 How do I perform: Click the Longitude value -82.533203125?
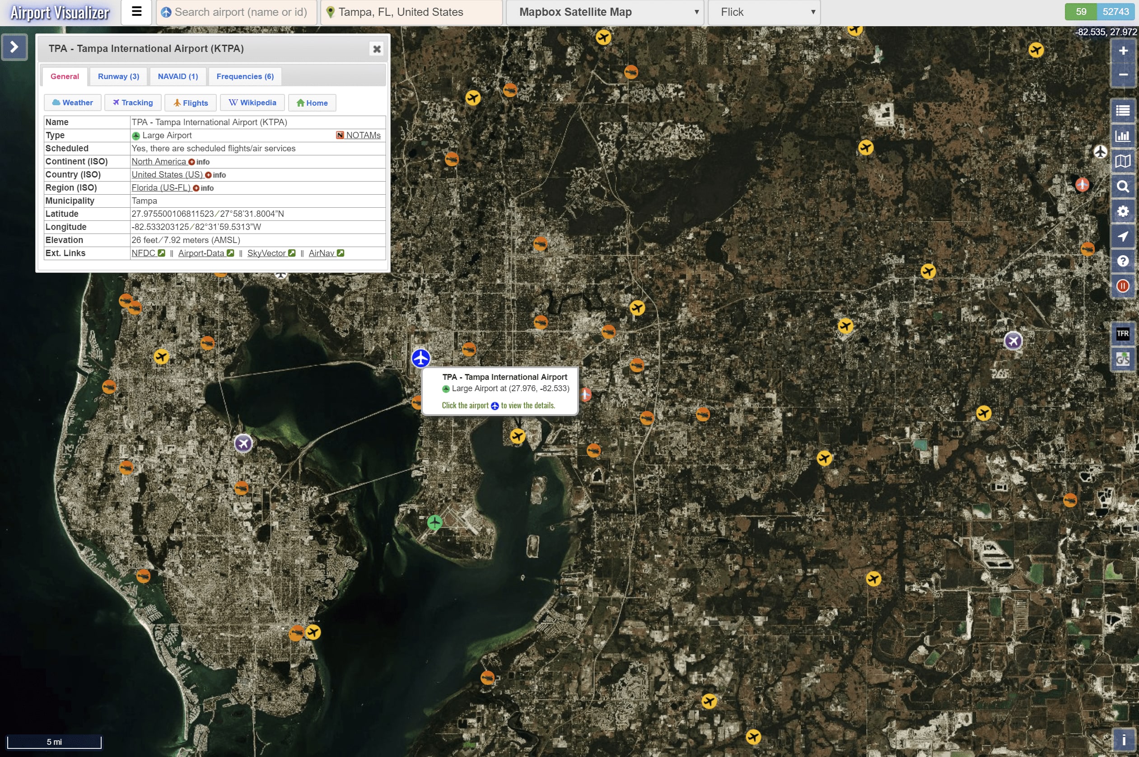(x=160, y=227)
